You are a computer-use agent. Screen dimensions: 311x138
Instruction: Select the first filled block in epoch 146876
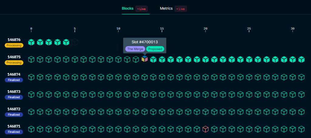31,42
